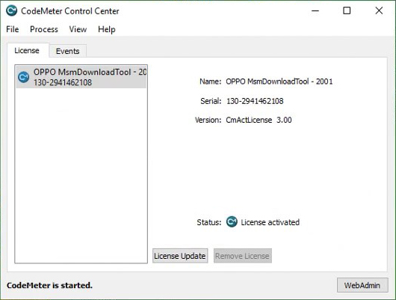Click the Name value OPPO MsmDownloadTool - 2001
Viewport: 396px width, 300px height.
click(x=279, y=82)
